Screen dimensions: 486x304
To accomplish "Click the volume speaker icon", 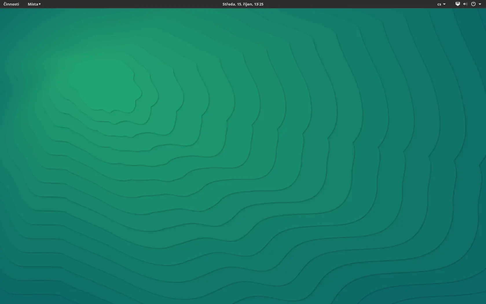I will click(465, 4).
